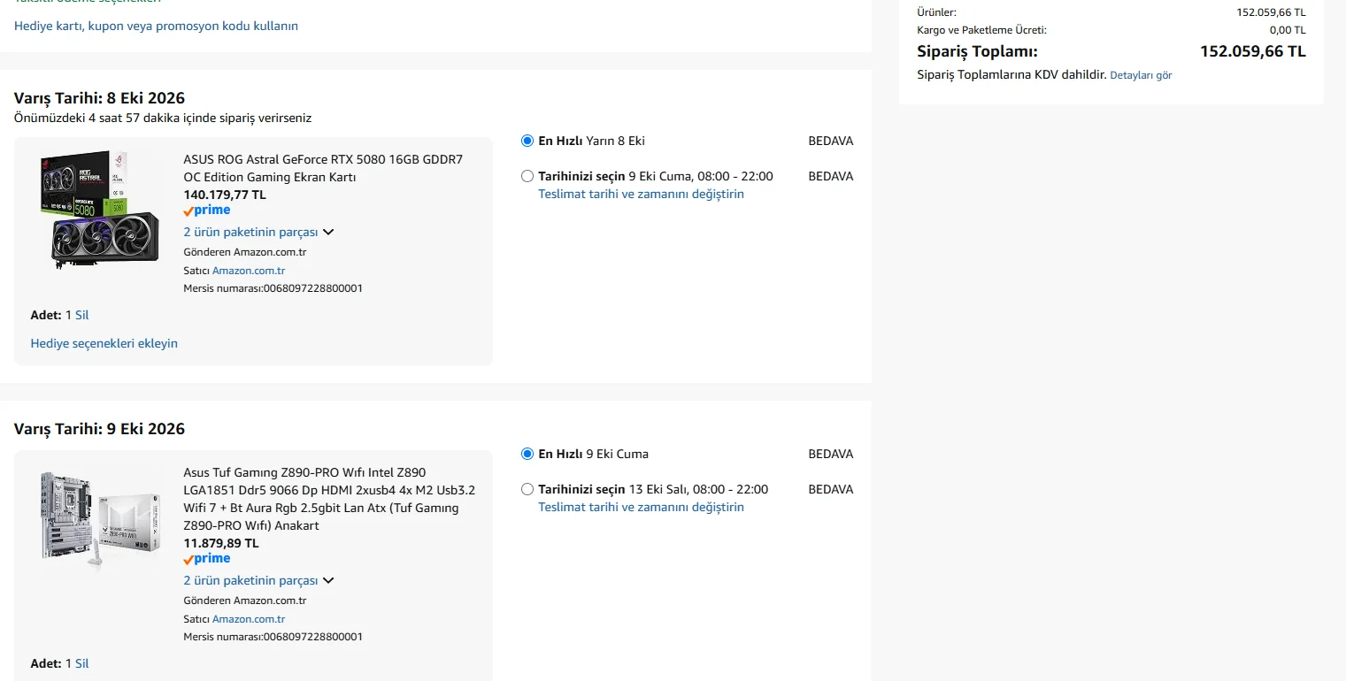Screen dimensions: 1346x681
Task: Open the Asus Tuf Gaming Z890-PRO product image
Action: coord(100,516)
